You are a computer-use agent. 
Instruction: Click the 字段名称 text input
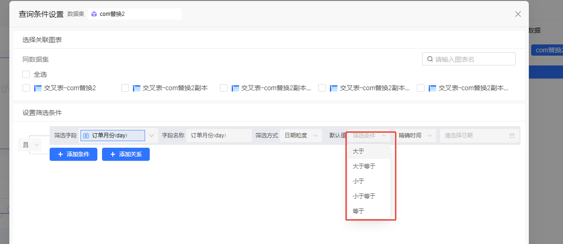(x=218, y=136)
